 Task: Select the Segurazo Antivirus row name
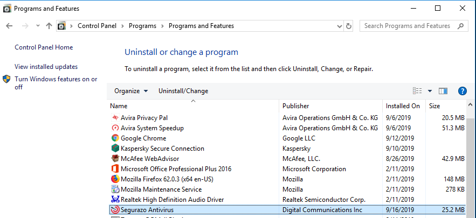pos(147,210)
